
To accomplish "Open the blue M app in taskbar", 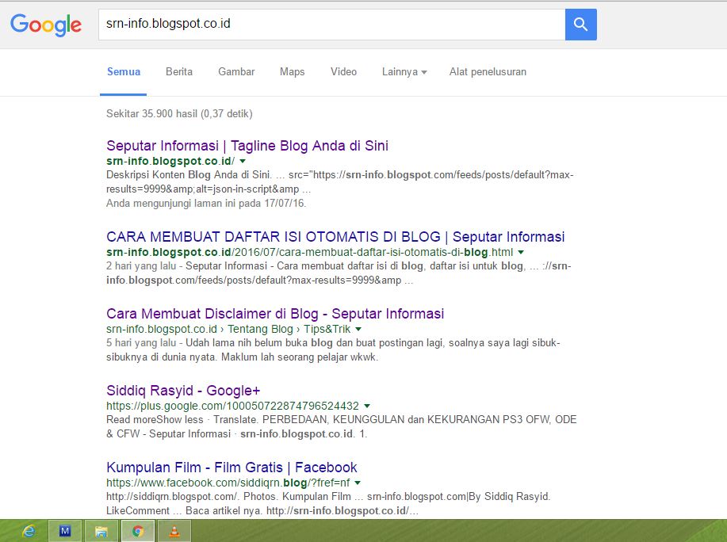I will pyautogui.click(x=65, y=531).
